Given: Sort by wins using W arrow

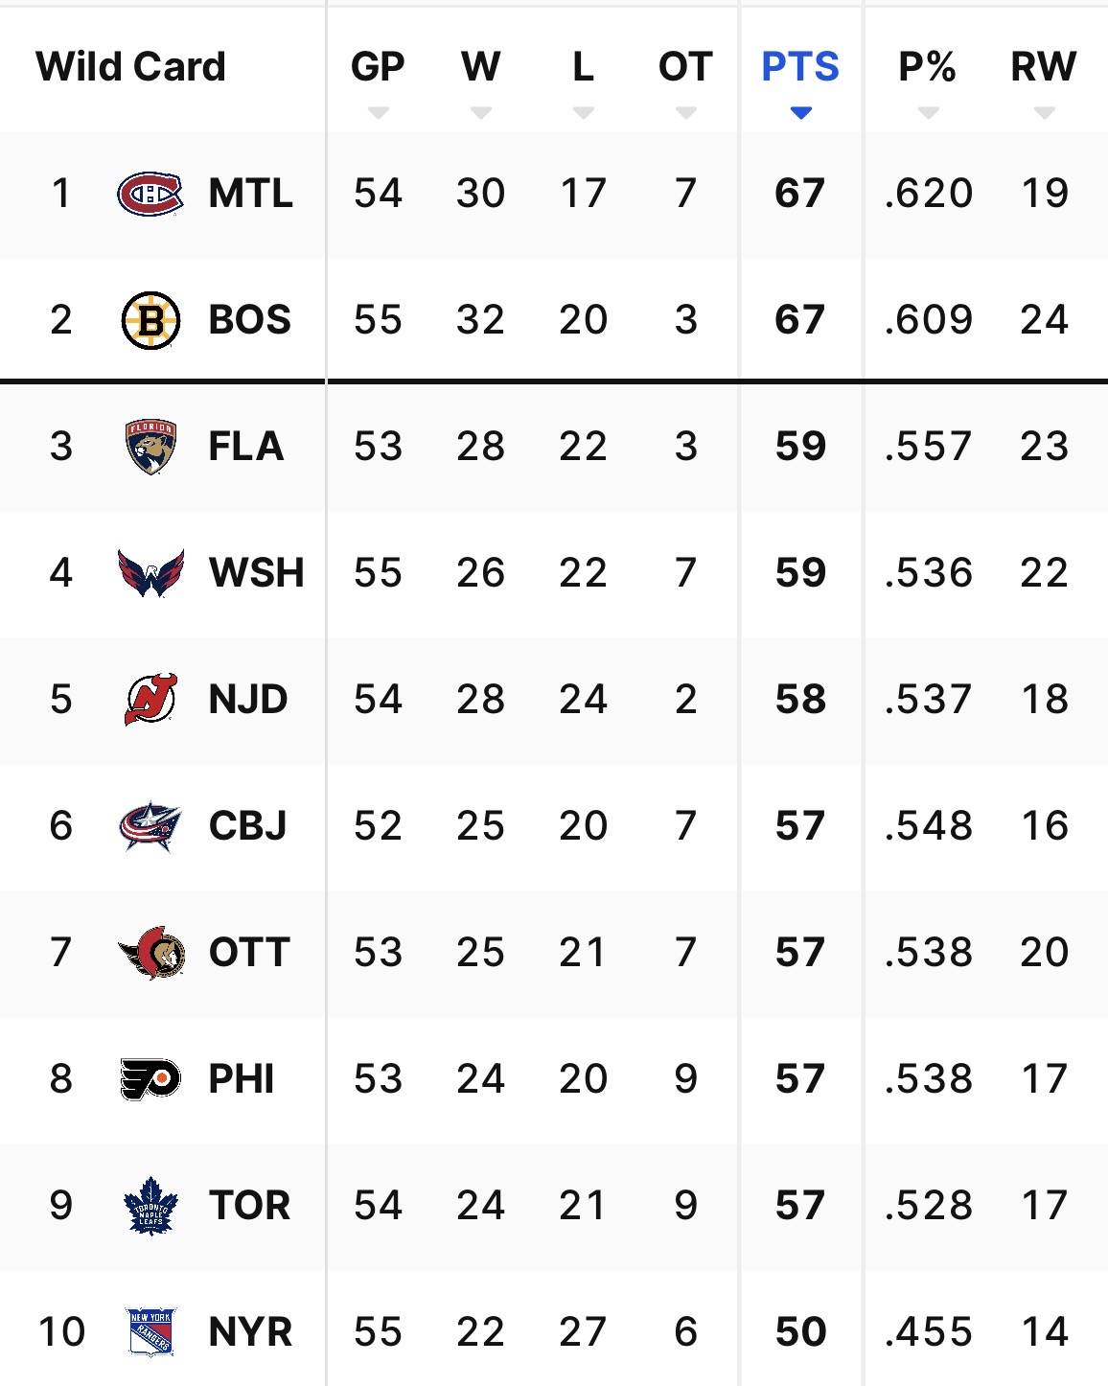Looking at the screenshot, I should (x=481, y=113).
